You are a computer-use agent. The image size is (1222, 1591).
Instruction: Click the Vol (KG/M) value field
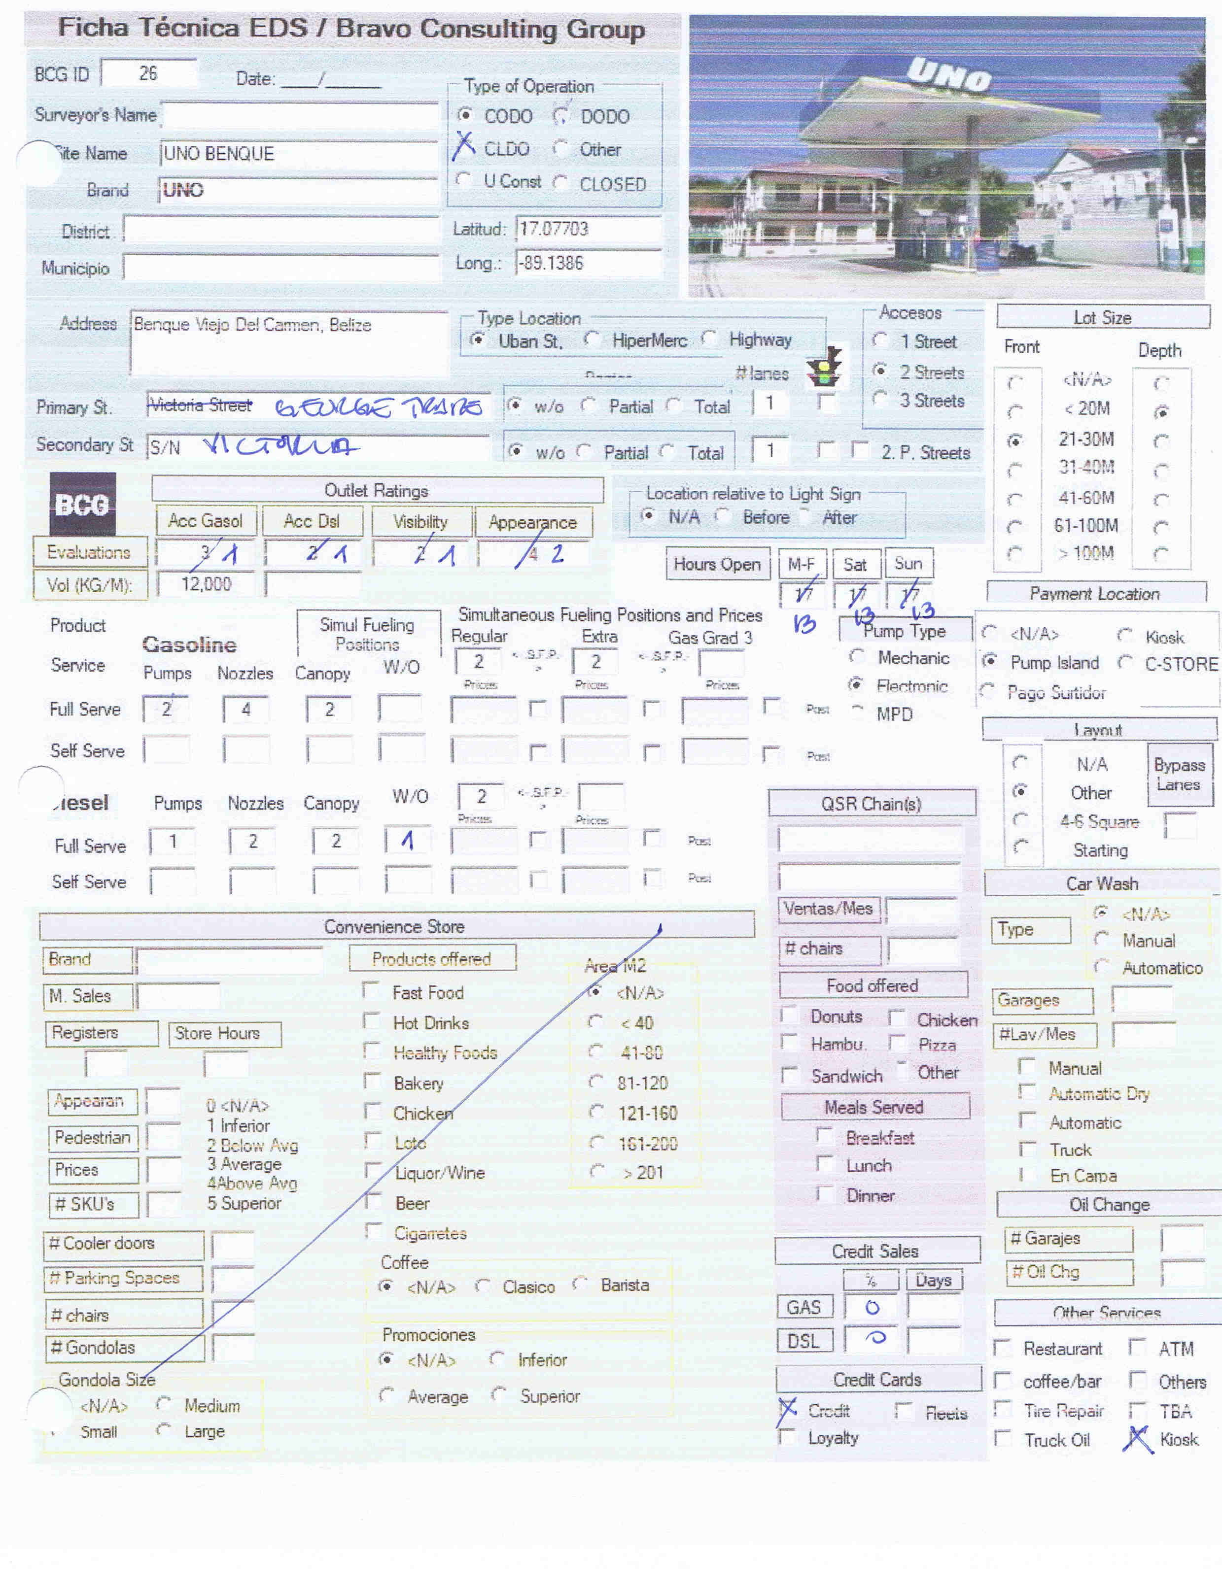pos(206,584)
